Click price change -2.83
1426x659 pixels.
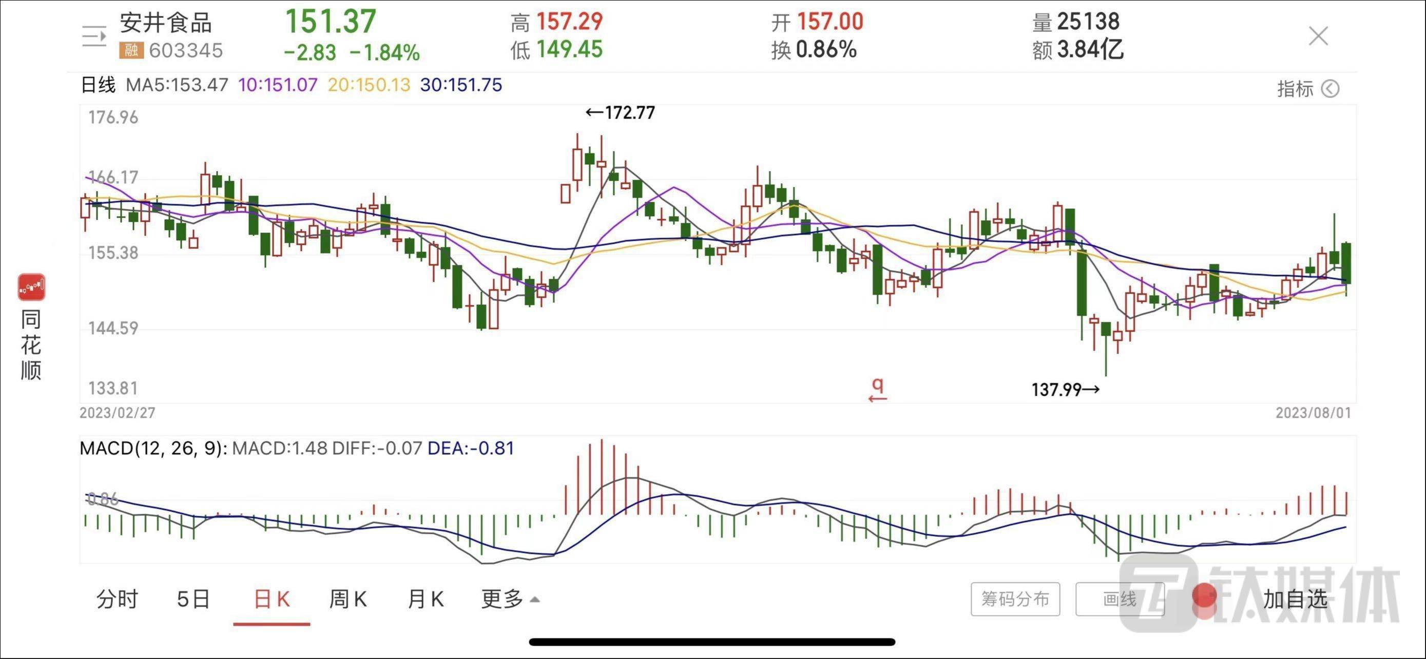tap(310, 52)
